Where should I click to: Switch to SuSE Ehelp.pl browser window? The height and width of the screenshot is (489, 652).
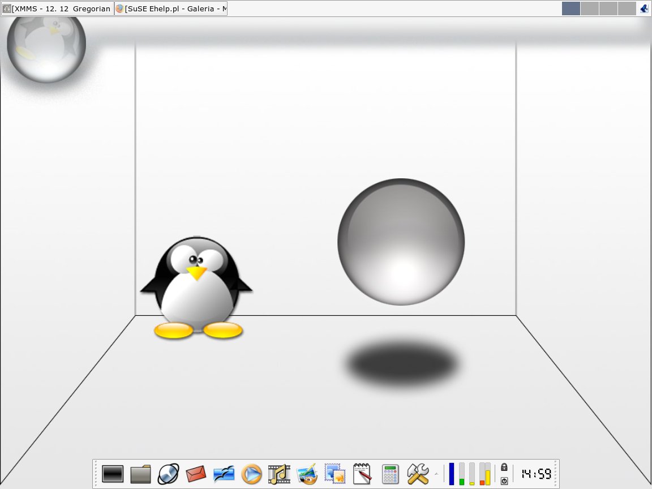pyautogui.click(x=171, y=8)
